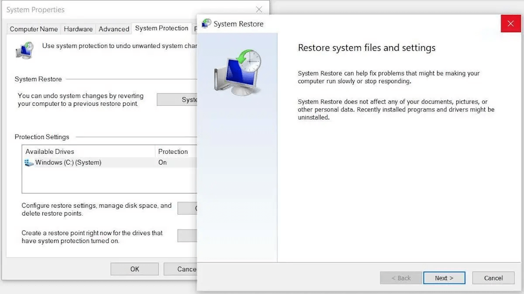Close the System Restore window
Screen dimensions: 524x294
coord(511,24)
